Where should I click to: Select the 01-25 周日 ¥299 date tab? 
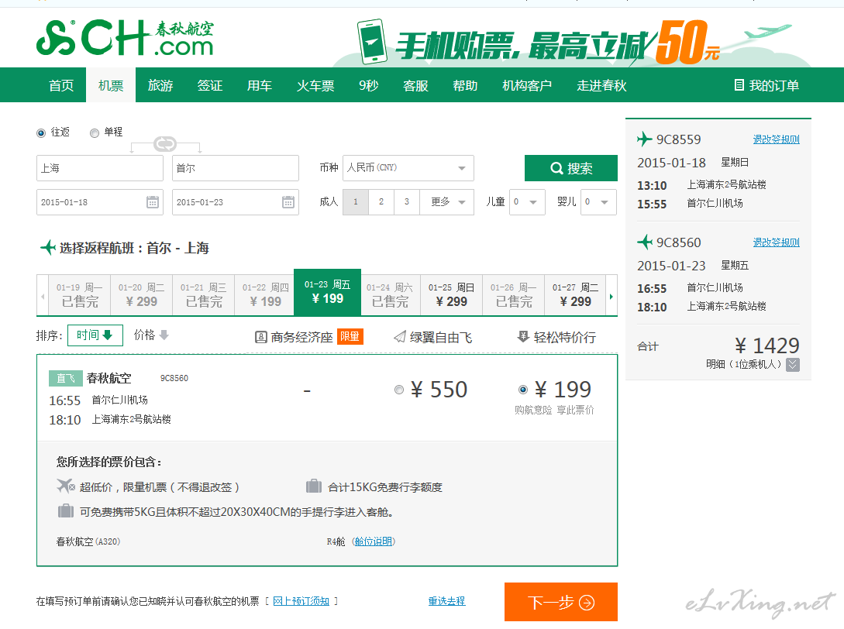[451, 295]
